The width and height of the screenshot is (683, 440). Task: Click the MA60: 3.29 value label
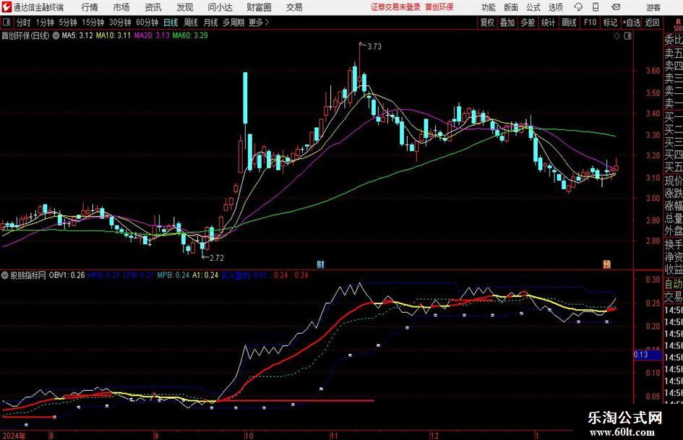pyautogui.click(x=190, y=35)
